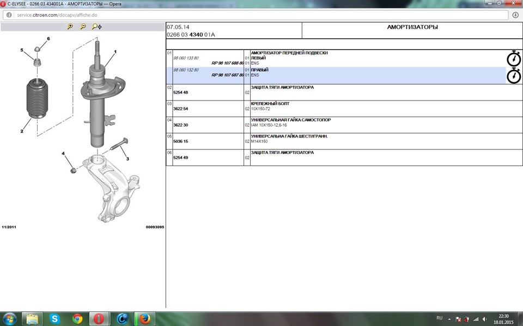523x326 pixels.
Task: Click document reference 0266 03 4340 01A
Action: click(191, 35)
